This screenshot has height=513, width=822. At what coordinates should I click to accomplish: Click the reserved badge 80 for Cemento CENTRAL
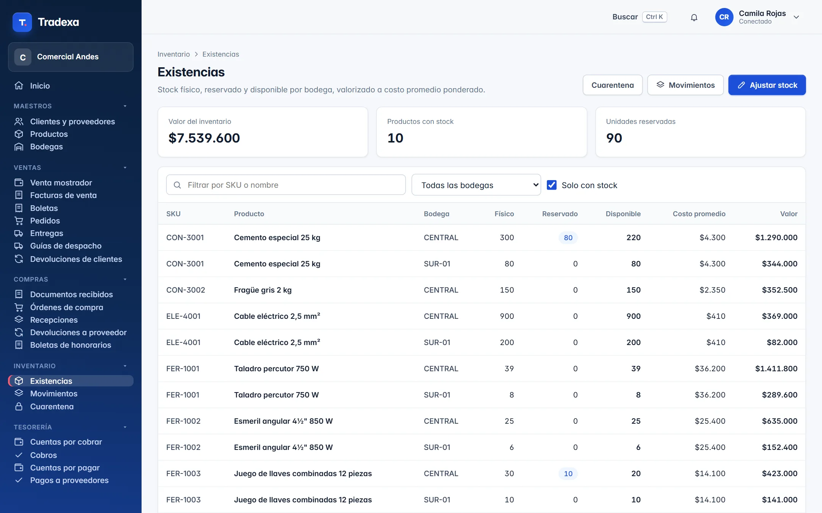[568, 237]
